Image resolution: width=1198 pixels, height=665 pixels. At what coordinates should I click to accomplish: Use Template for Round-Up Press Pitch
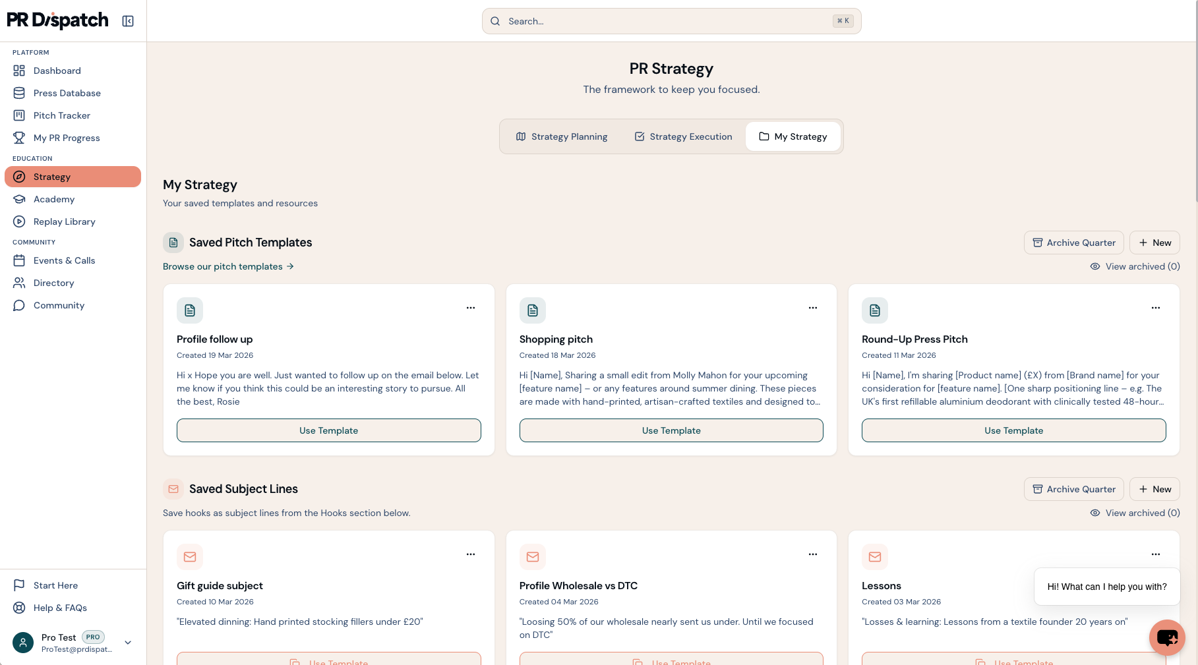tap(1014, 430)
